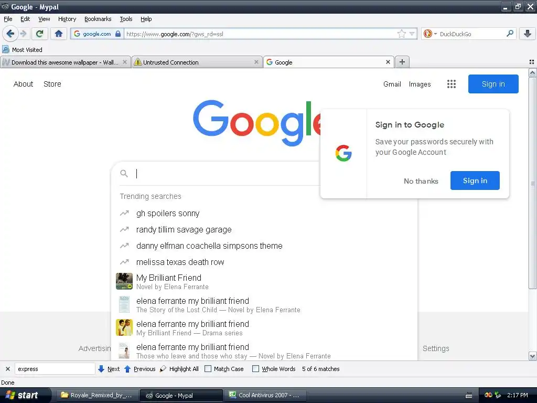Image resolution: width=537 pixels, height=403 pixels.
Task: Enable Whole Words checkbox
Action: click(255, 369)
